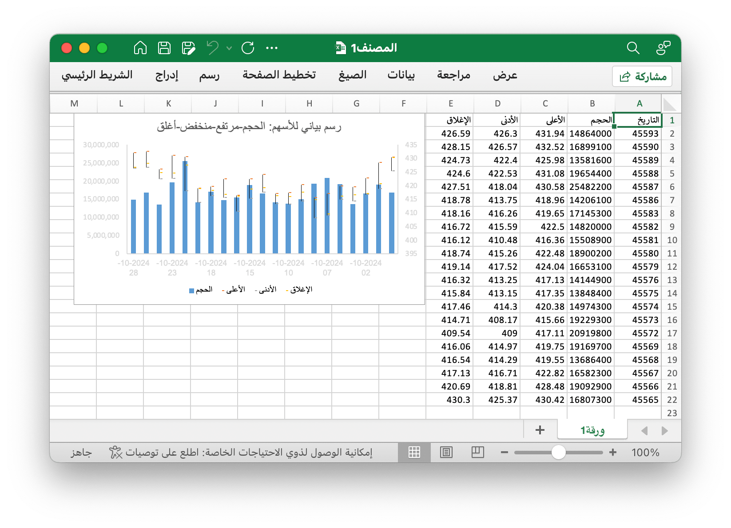Click the Save As pencil-disk icon
Image resolution: width=731 pixels, height=528 pixels.
click(189, 47)
